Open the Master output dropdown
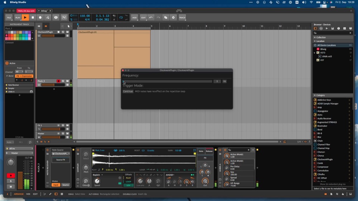The height and width of the screenshot is (201, 358). 19,153
